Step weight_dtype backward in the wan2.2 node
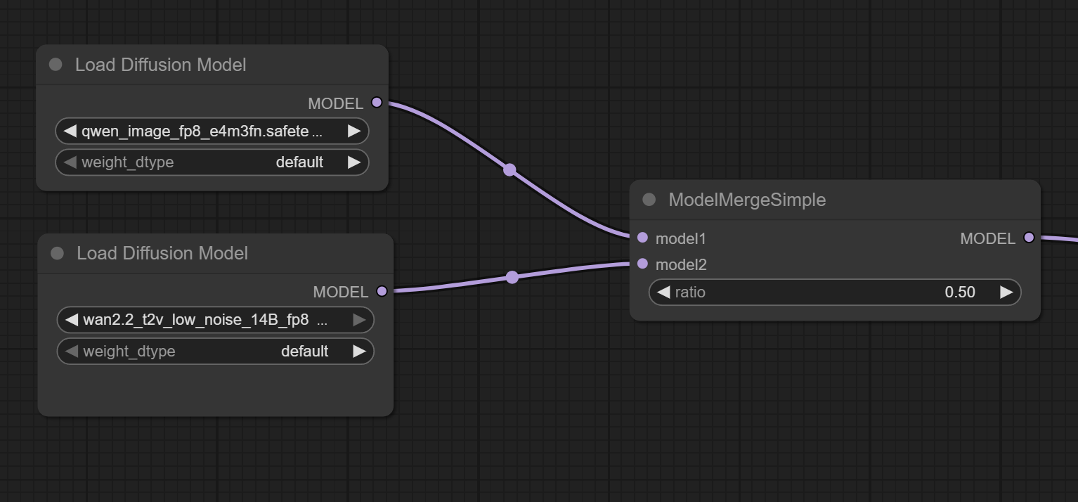Image resolution: width=1078 pixels, height=502 pixels. pyautogui.click(x=71, y=351)
